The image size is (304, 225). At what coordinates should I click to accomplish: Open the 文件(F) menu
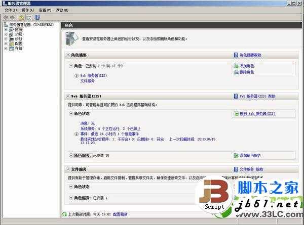(11, 10)
